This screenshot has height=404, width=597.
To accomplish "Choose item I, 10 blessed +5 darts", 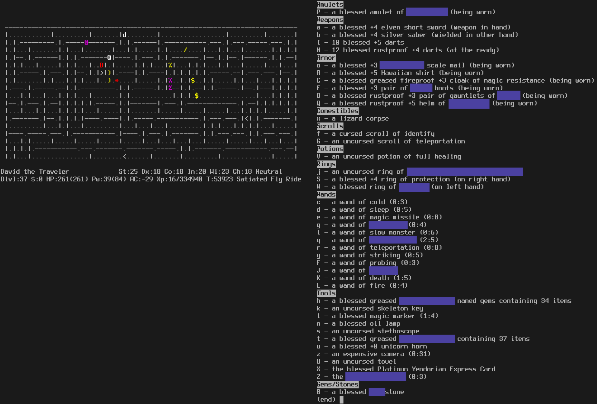I will pyautogui.click(x=361, y=42).
